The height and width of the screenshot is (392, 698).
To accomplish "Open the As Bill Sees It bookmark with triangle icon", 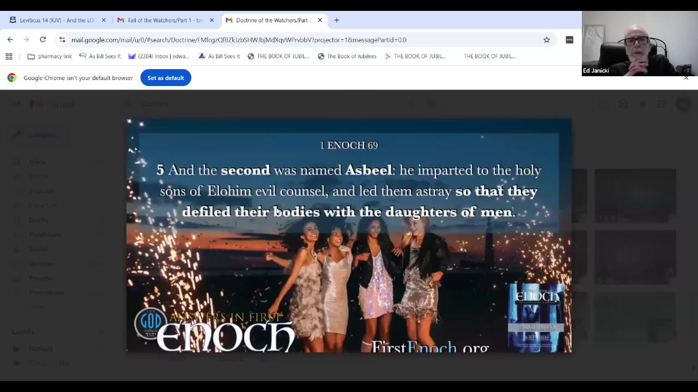I will pos(219,56).
